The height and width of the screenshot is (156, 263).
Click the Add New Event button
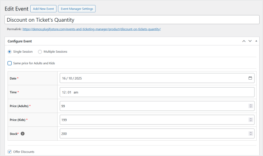coord(43,9)
